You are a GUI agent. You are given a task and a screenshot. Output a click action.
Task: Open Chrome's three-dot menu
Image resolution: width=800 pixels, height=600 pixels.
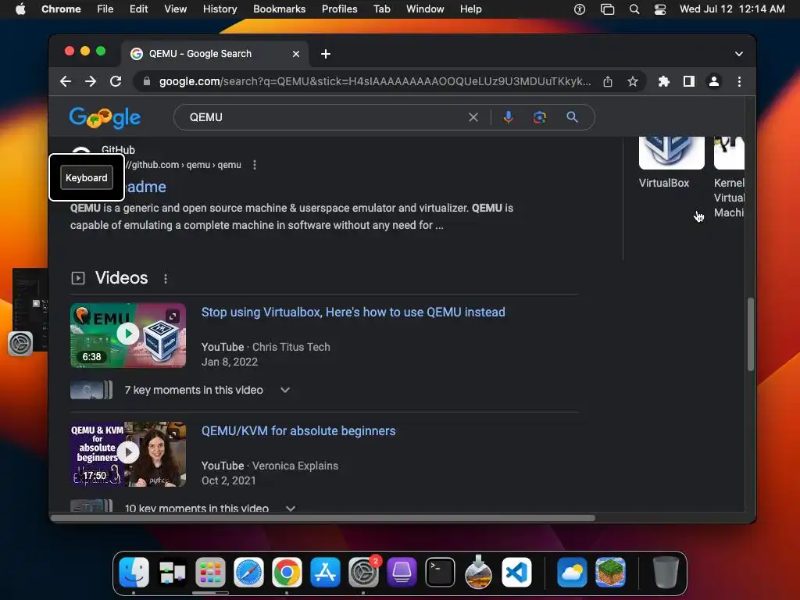click(739, 81)
